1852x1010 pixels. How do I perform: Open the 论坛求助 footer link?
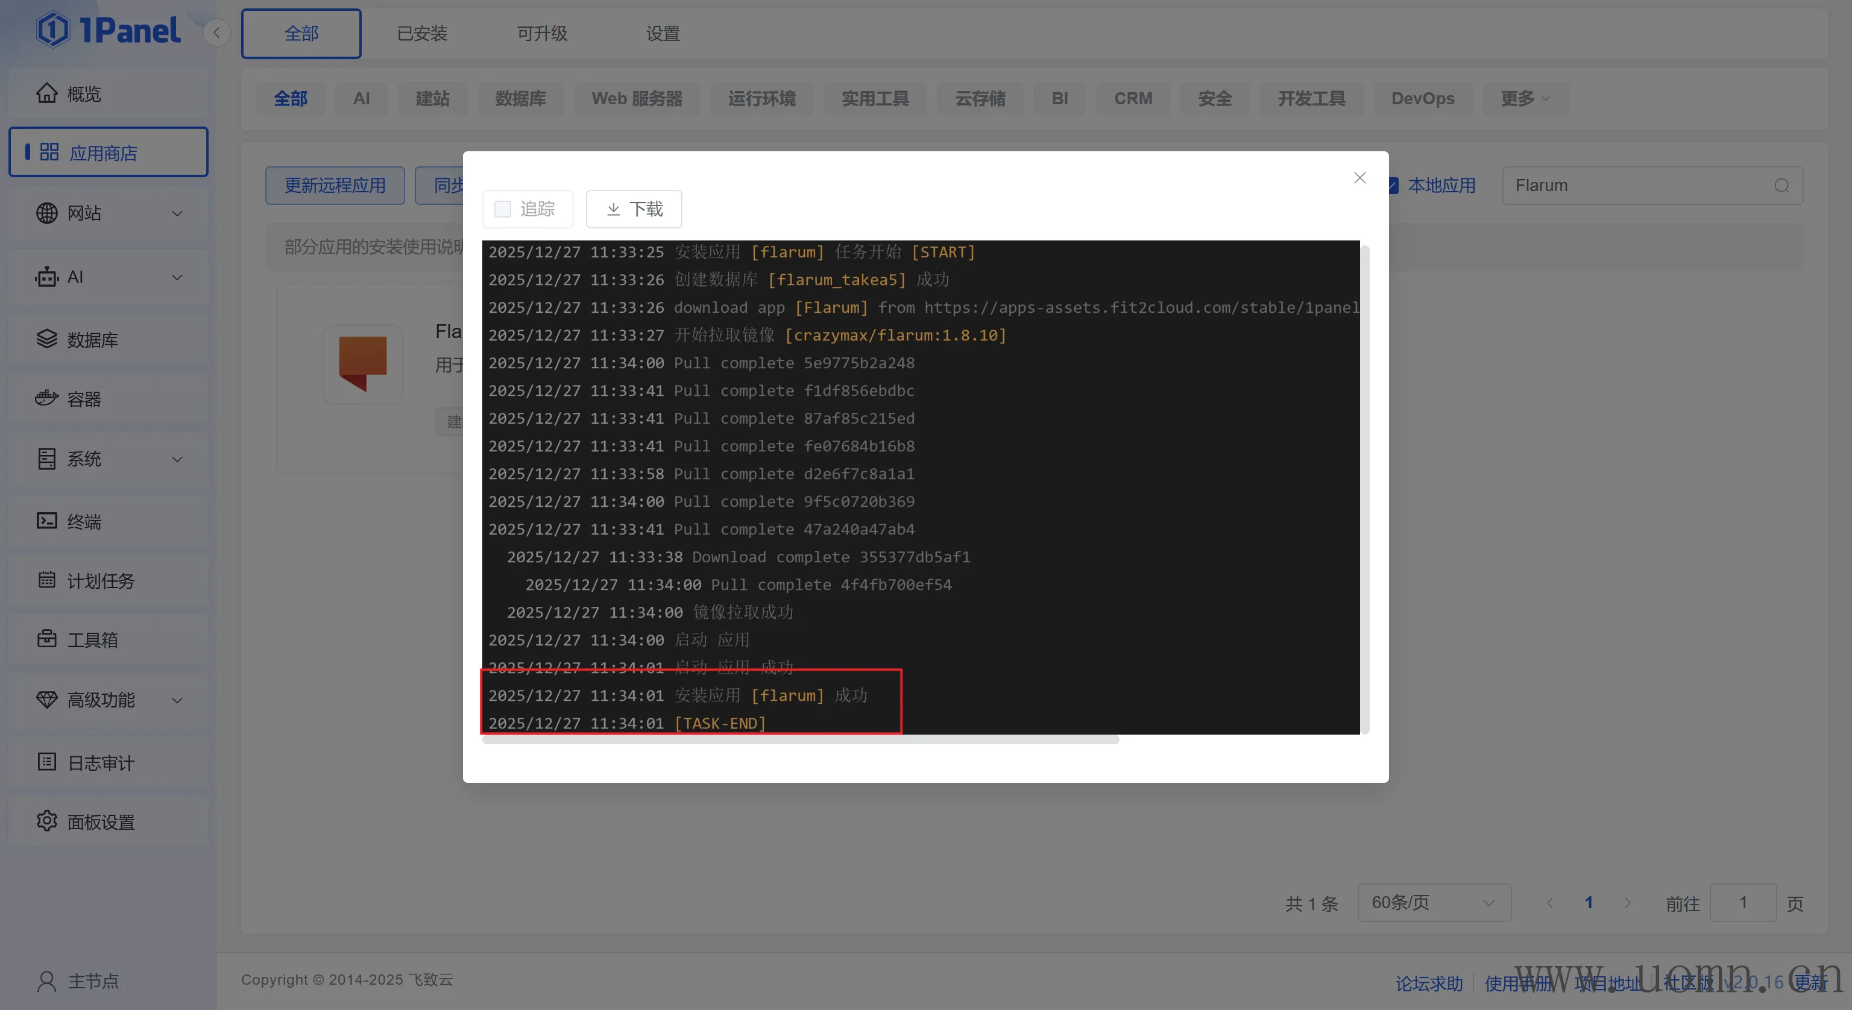pos(1429,983)
